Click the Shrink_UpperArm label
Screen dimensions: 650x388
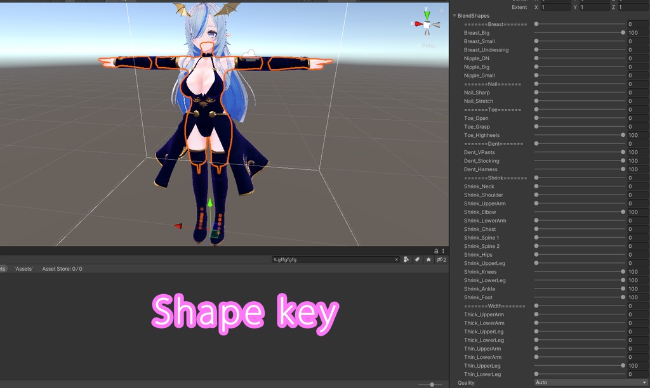[484, 204]
